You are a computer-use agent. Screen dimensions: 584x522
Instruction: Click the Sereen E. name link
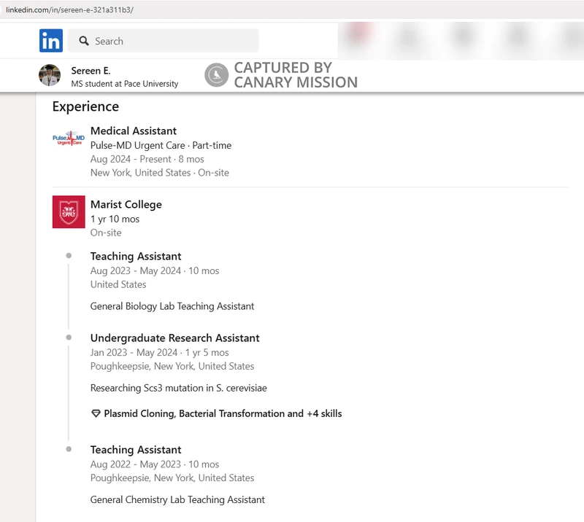91,71
